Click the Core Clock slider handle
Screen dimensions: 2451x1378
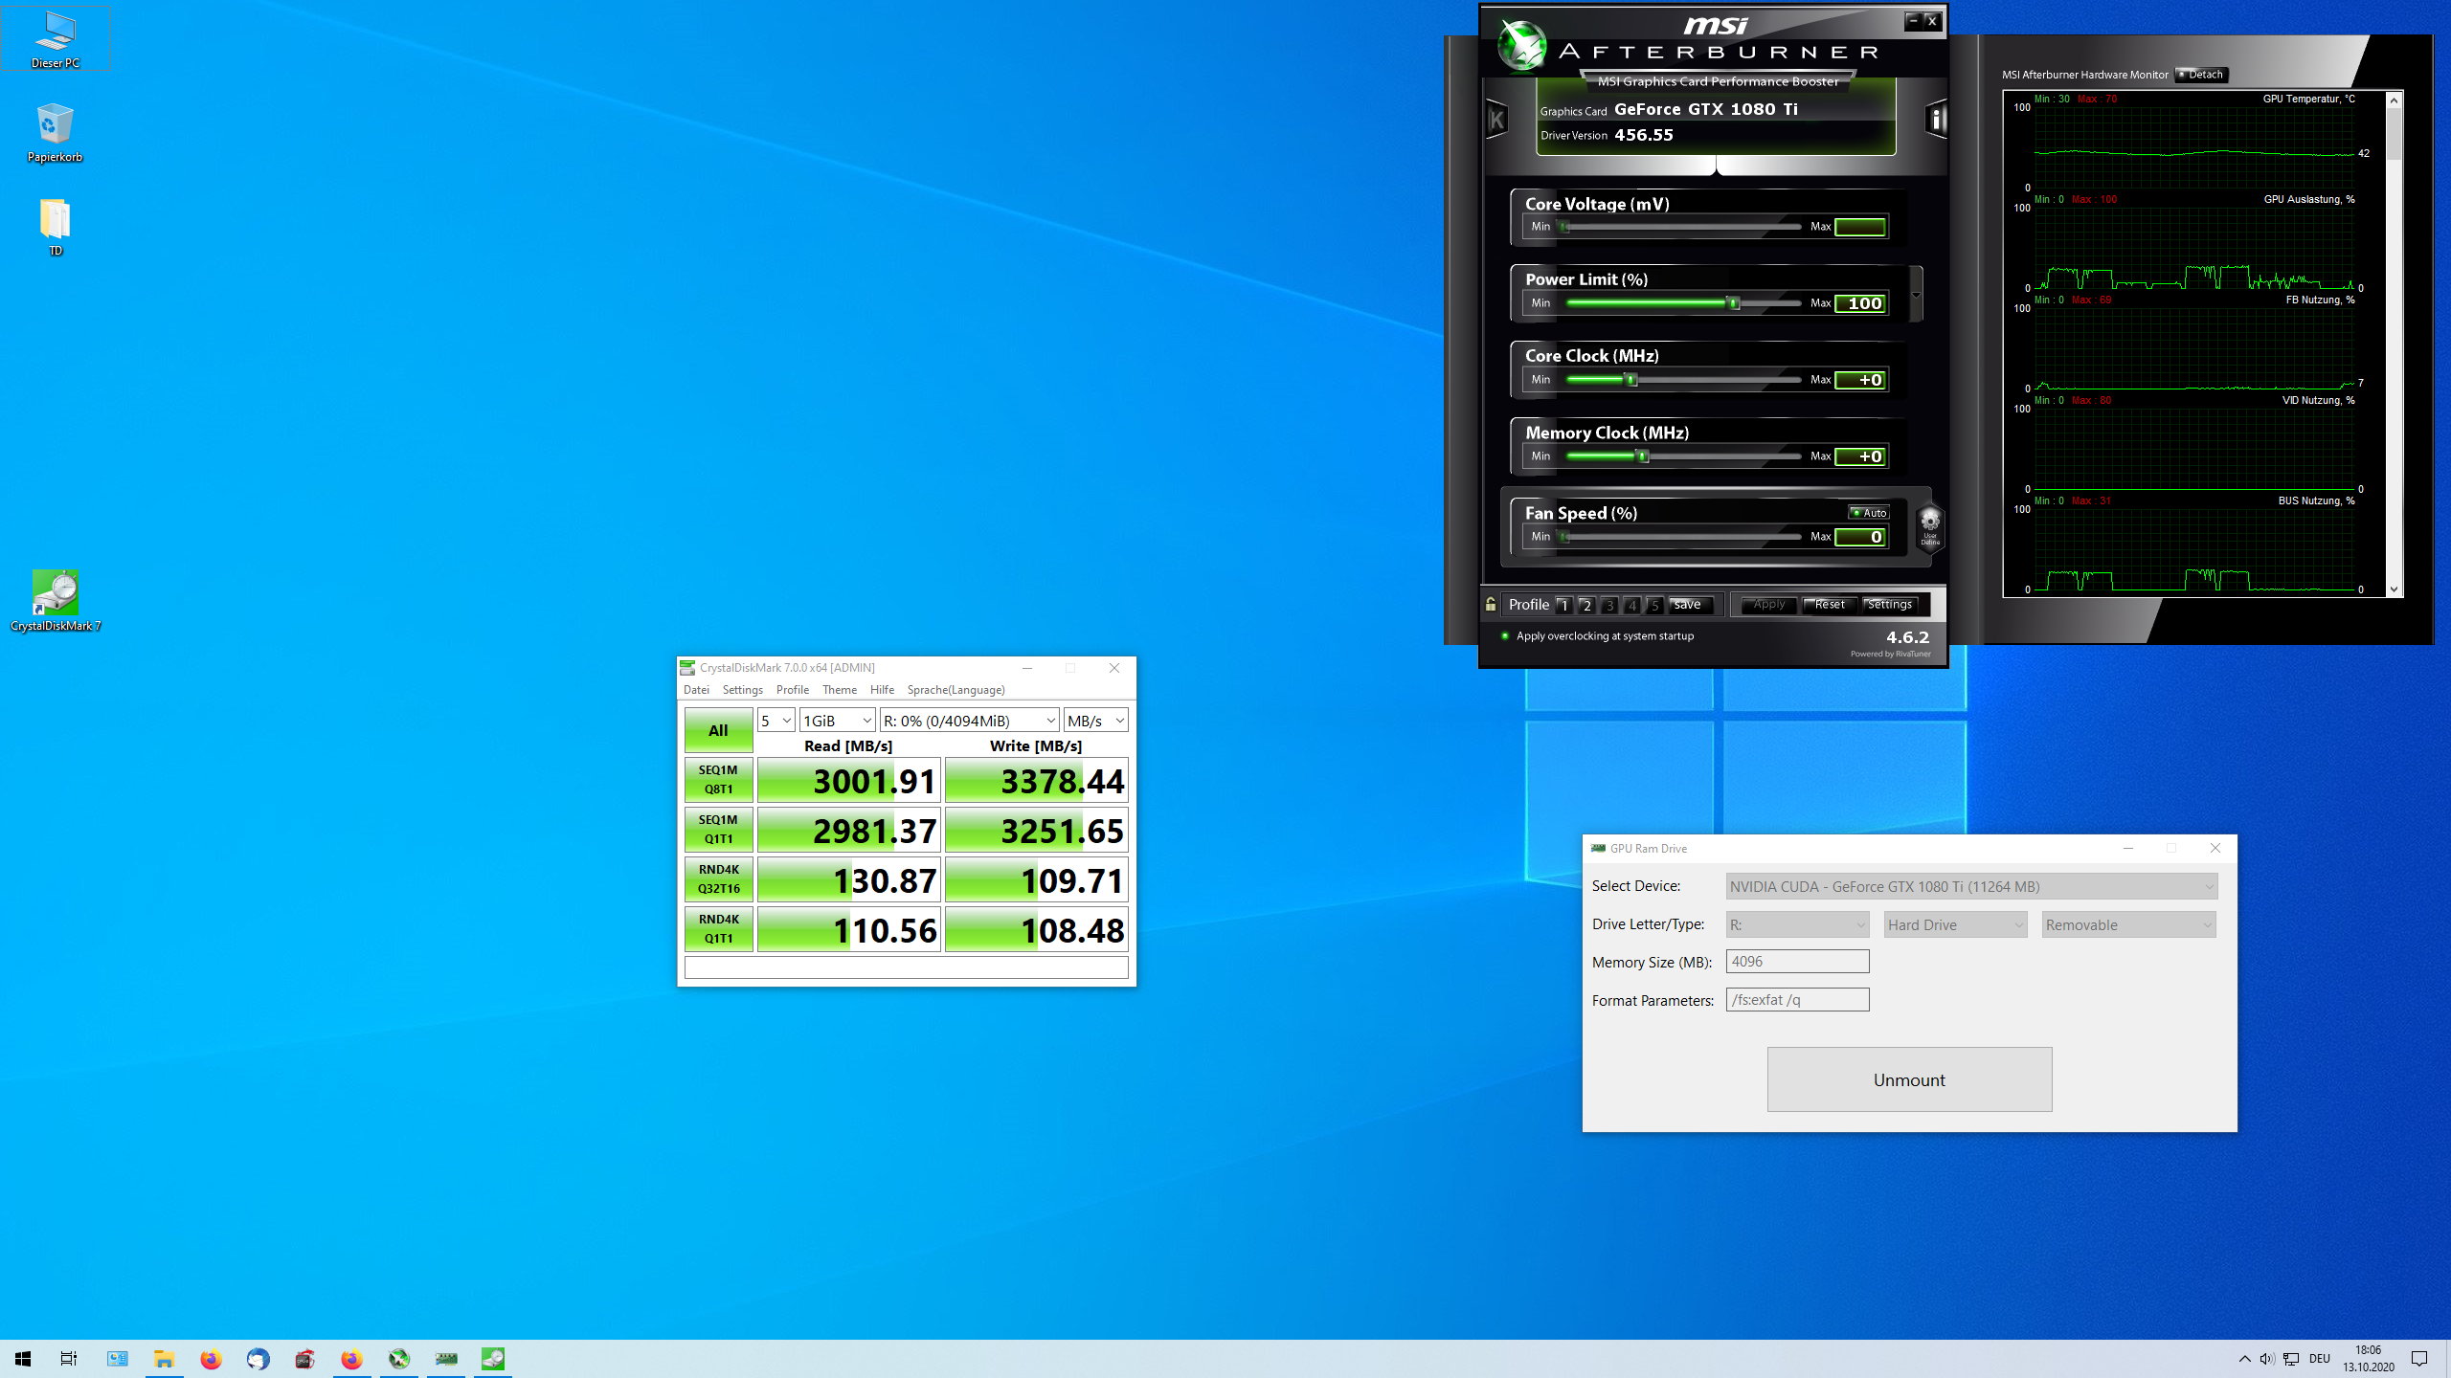click(1631, 380)
